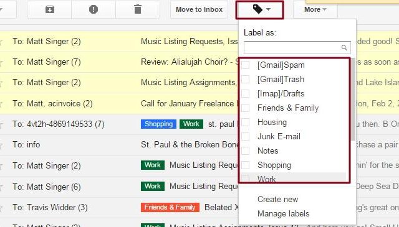Check the Housing label checkbox
The image size is (399, 227).
point(246,122)
